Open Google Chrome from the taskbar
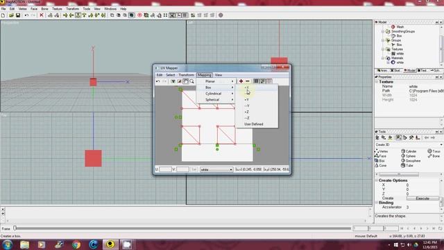The height and width of the screenshot is (250, 444). (x=76, y=244)
